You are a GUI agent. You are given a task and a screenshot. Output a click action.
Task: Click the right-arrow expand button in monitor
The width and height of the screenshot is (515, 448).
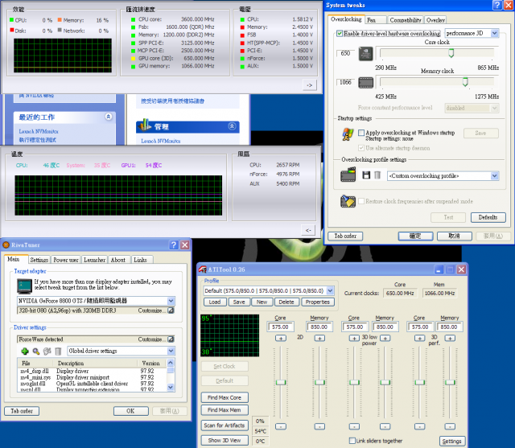tap(309, 85)
